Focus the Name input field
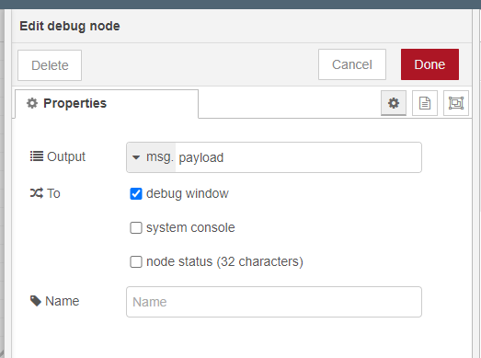 (274, 302)
